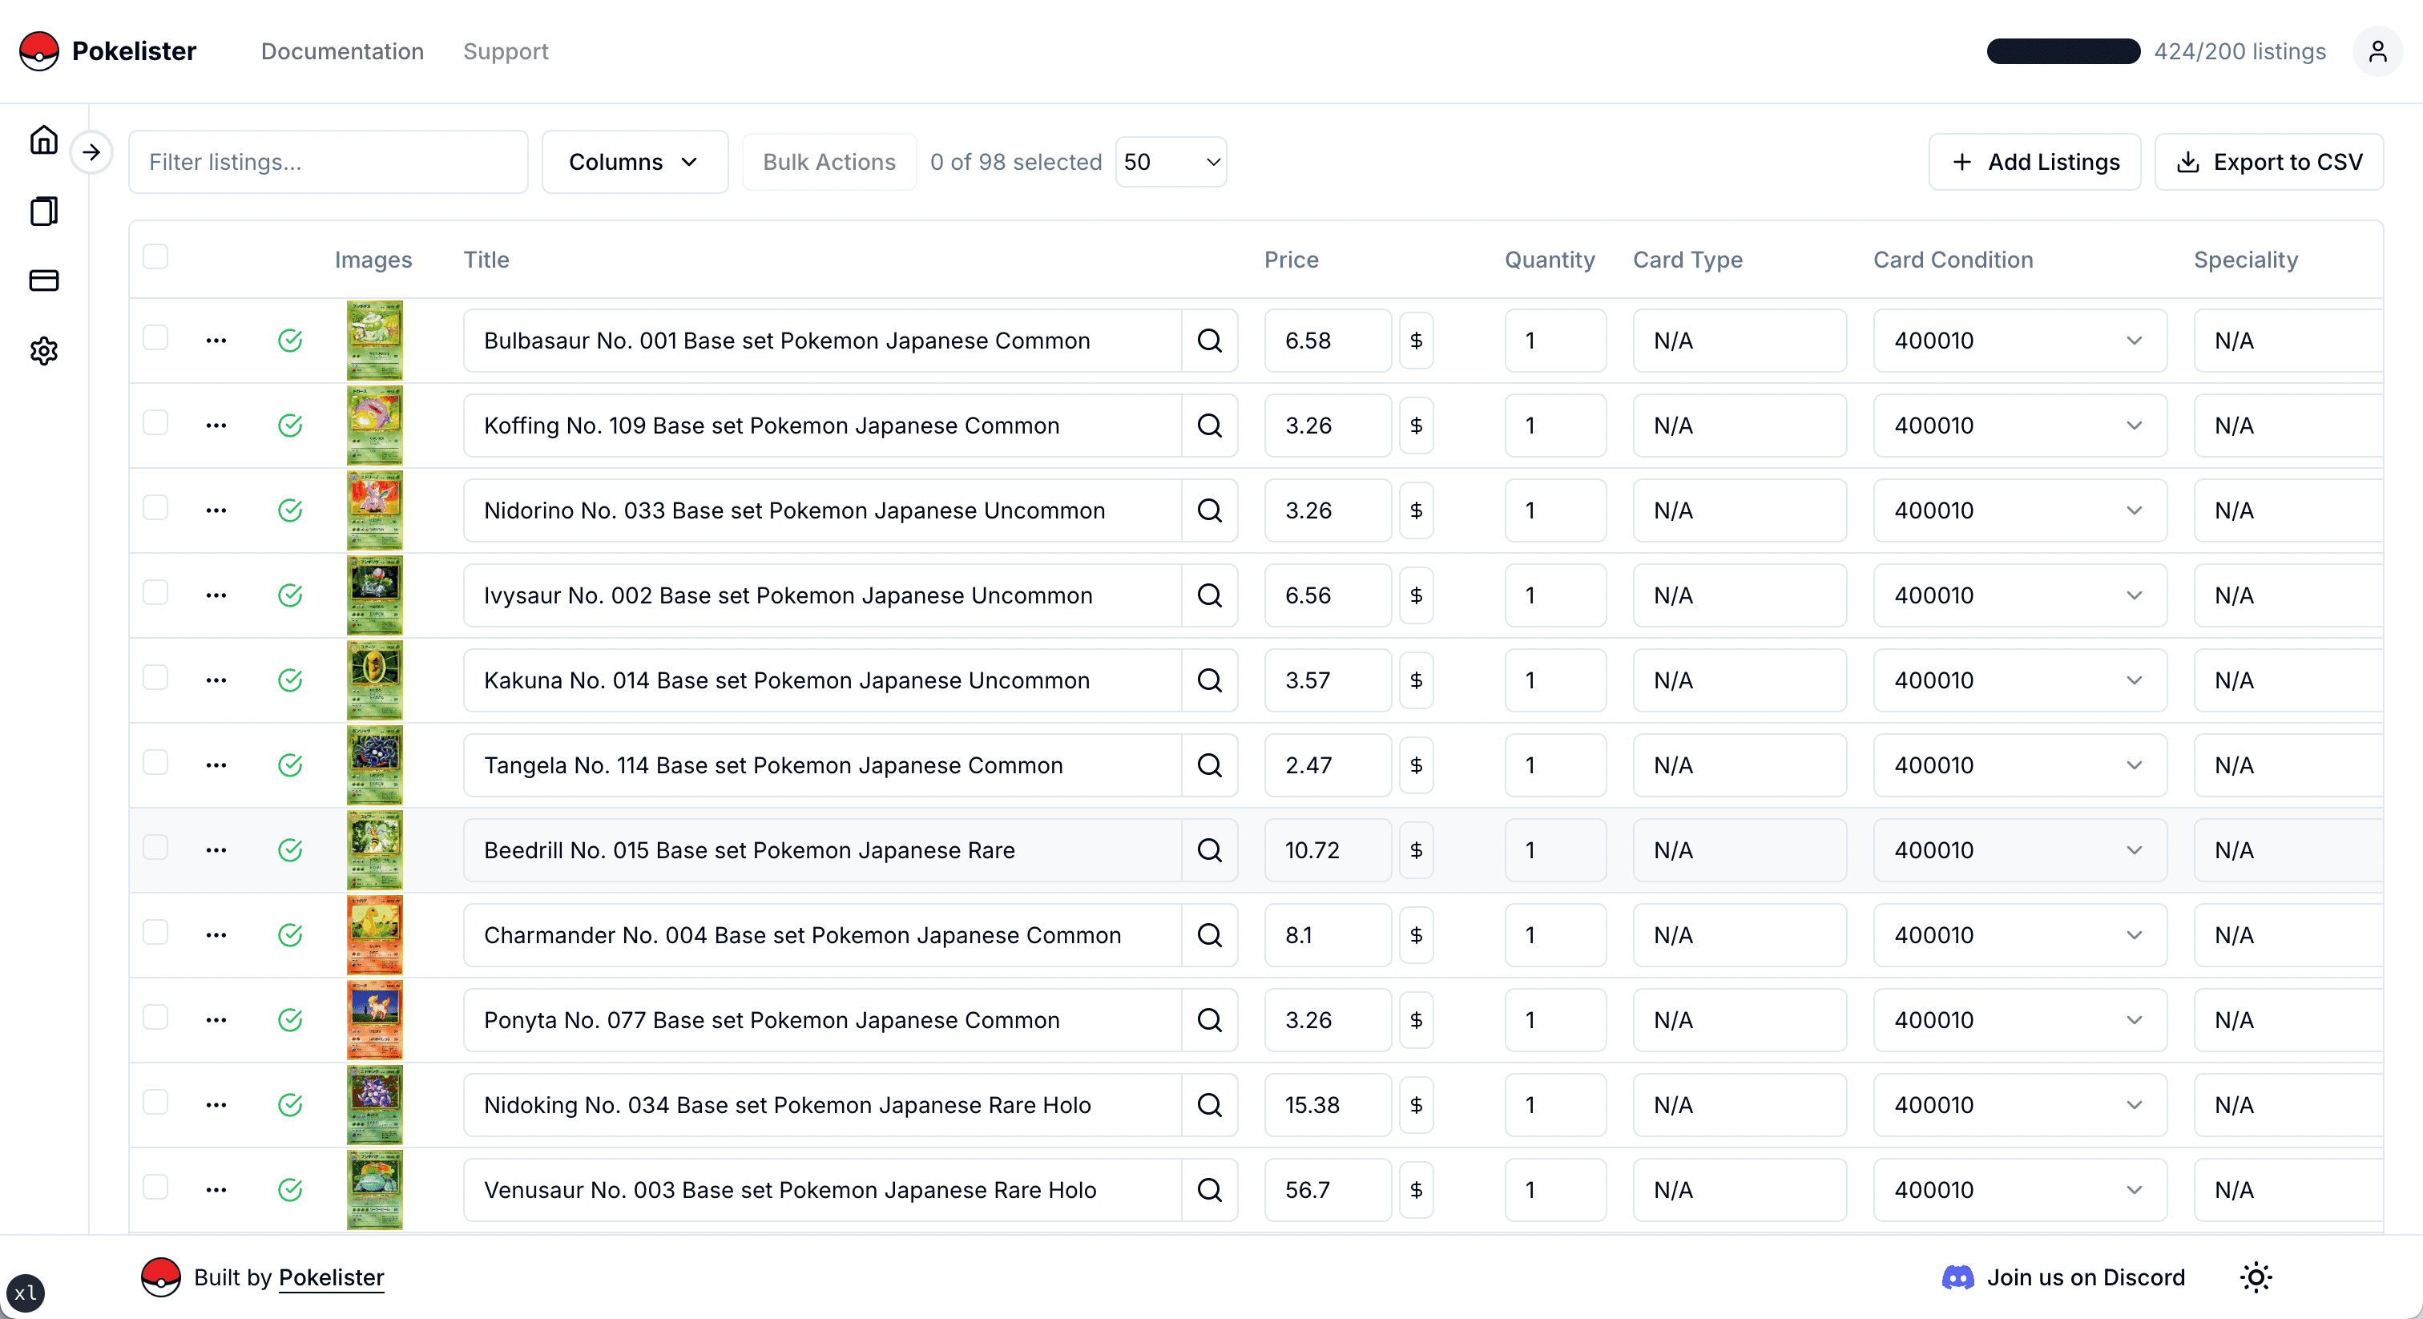Open the billing icon in the sidebar
The image size is (2423, 1319).
click(43, 280)
